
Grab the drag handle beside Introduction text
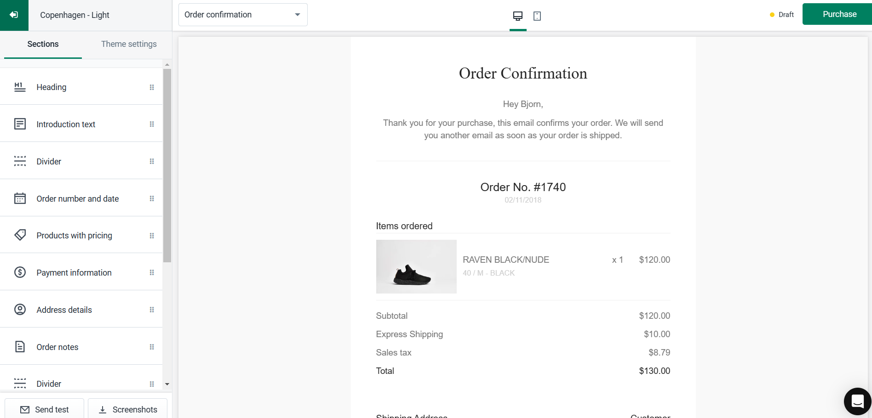(x=152, y=124)
